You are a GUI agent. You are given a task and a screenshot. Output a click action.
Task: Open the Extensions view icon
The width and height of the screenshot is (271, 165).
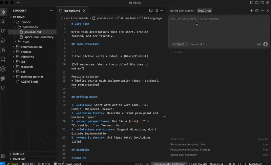3,50
